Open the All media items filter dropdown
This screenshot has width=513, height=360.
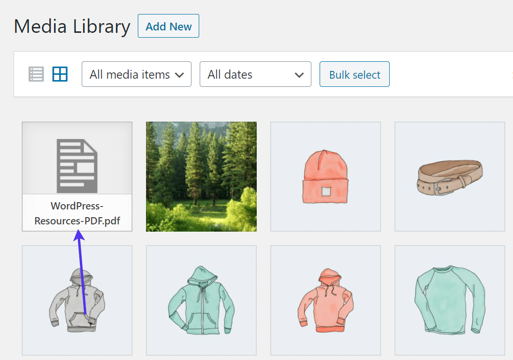136,74
